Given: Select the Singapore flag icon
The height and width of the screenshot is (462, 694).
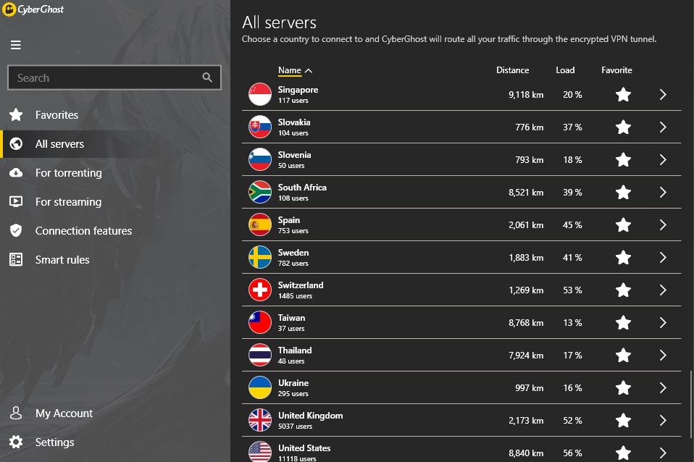Looking at the screenshot, I should (260, 94).
